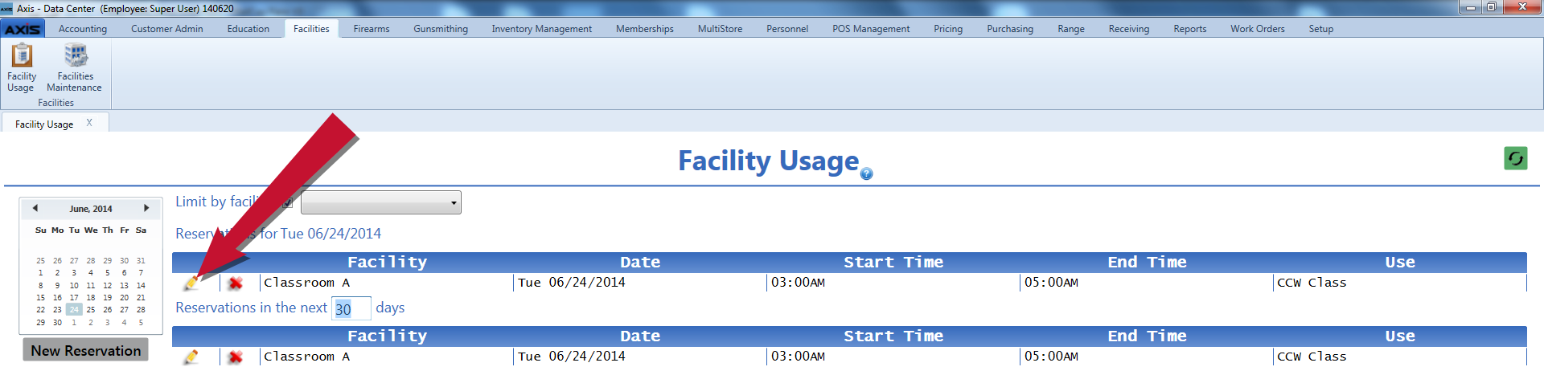Click 05:00AM in first table row
The width and height of the screenshot is (1544, 371).
1051,283
